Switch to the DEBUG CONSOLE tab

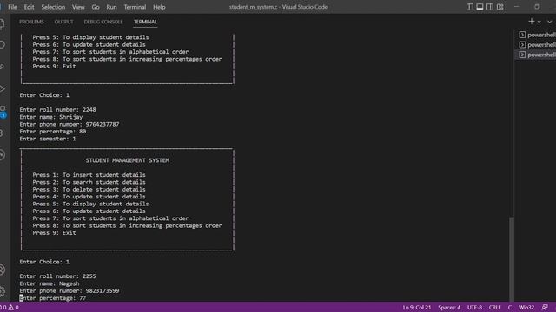point(103,22)
